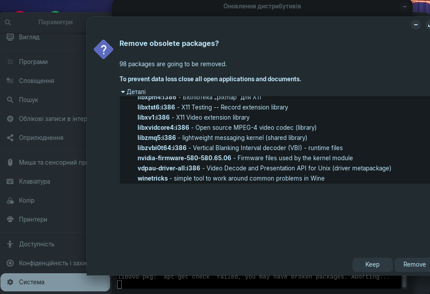Open the Колір settings panel
Screen dimensions: 430x294
tap(27, 200)
